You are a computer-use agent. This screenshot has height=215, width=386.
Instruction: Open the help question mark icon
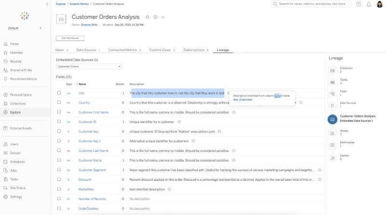click(358, 4)
